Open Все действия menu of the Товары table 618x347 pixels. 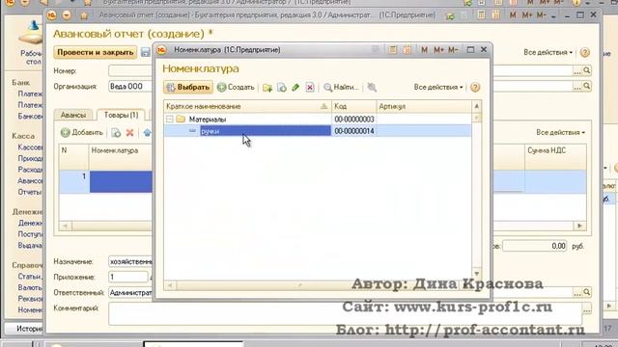560,133
